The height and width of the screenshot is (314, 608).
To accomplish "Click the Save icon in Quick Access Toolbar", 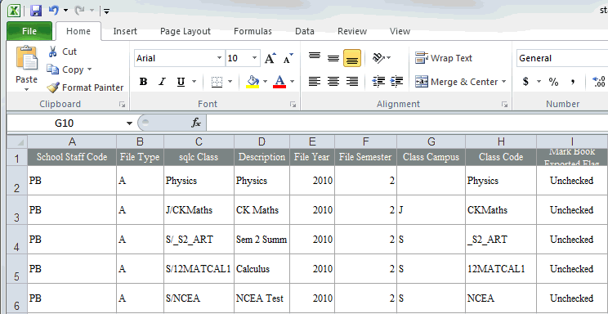I will click(x=36, y=11).
